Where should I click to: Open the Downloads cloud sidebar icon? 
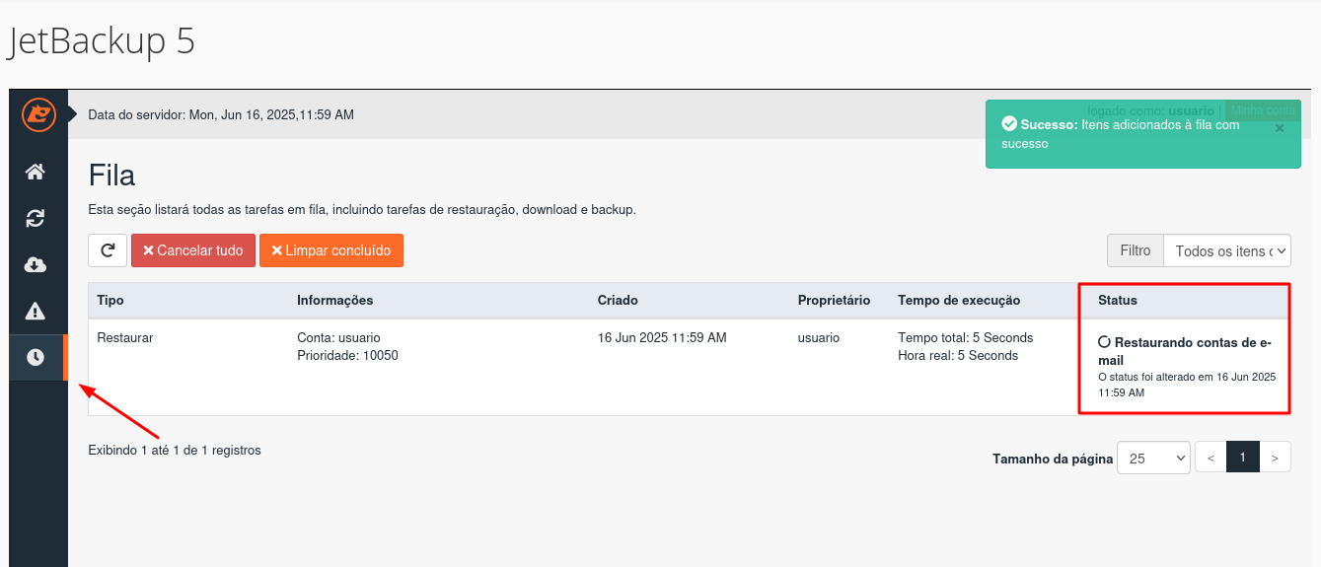(x=36, y=265)
